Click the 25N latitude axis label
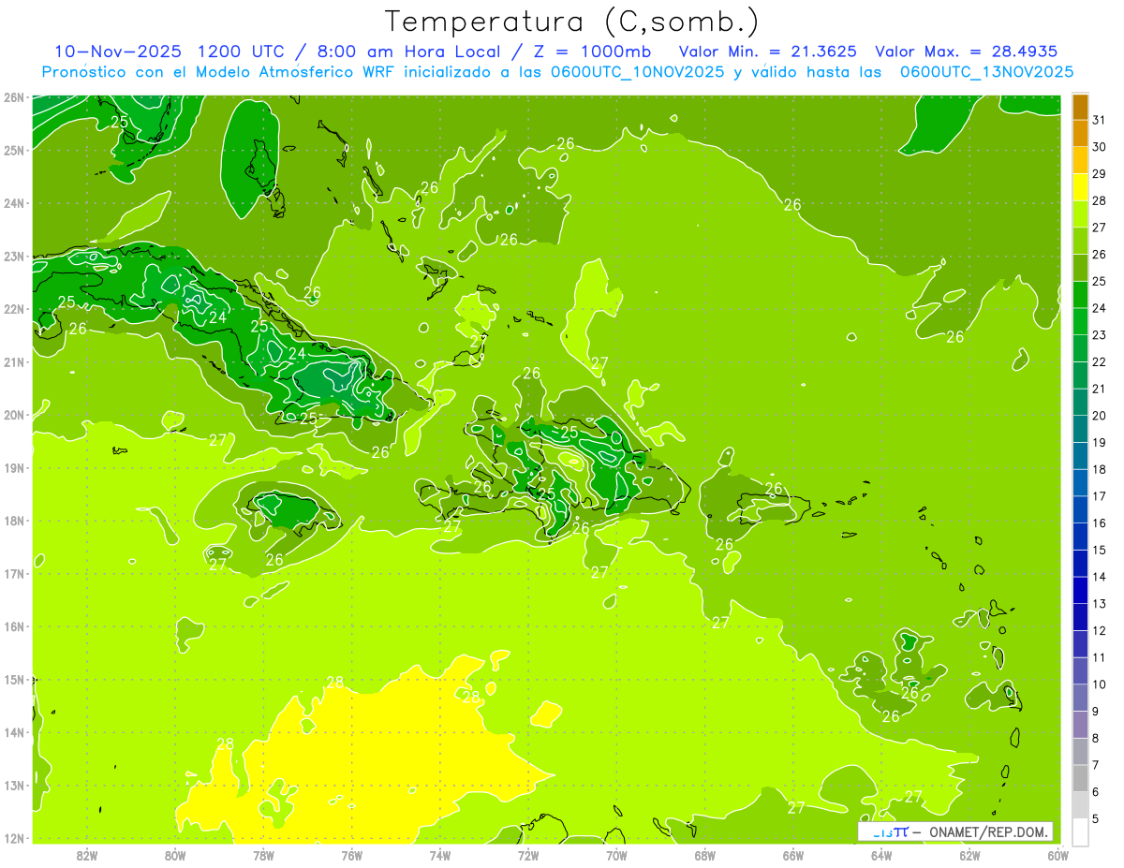Image resolution: width=1124 pixels, height=868 pixels. pos(13,150)
